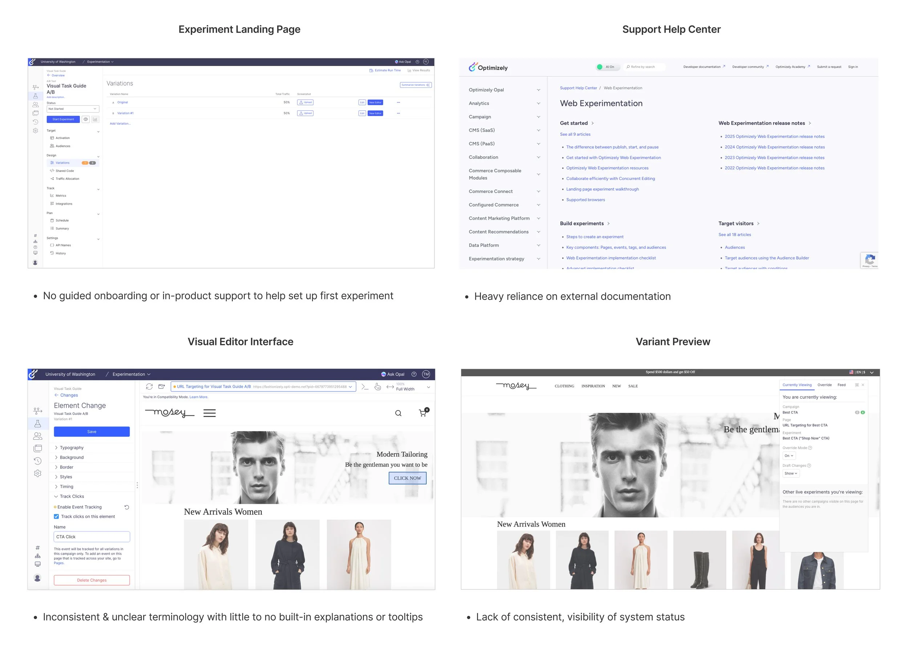Click the Summarize Variations button

coord(415,85)
